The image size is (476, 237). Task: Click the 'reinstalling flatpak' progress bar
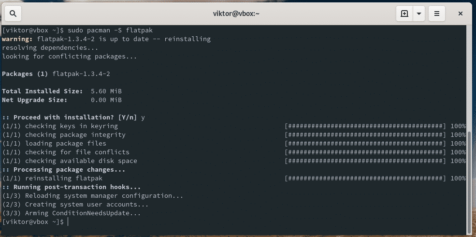365,178
